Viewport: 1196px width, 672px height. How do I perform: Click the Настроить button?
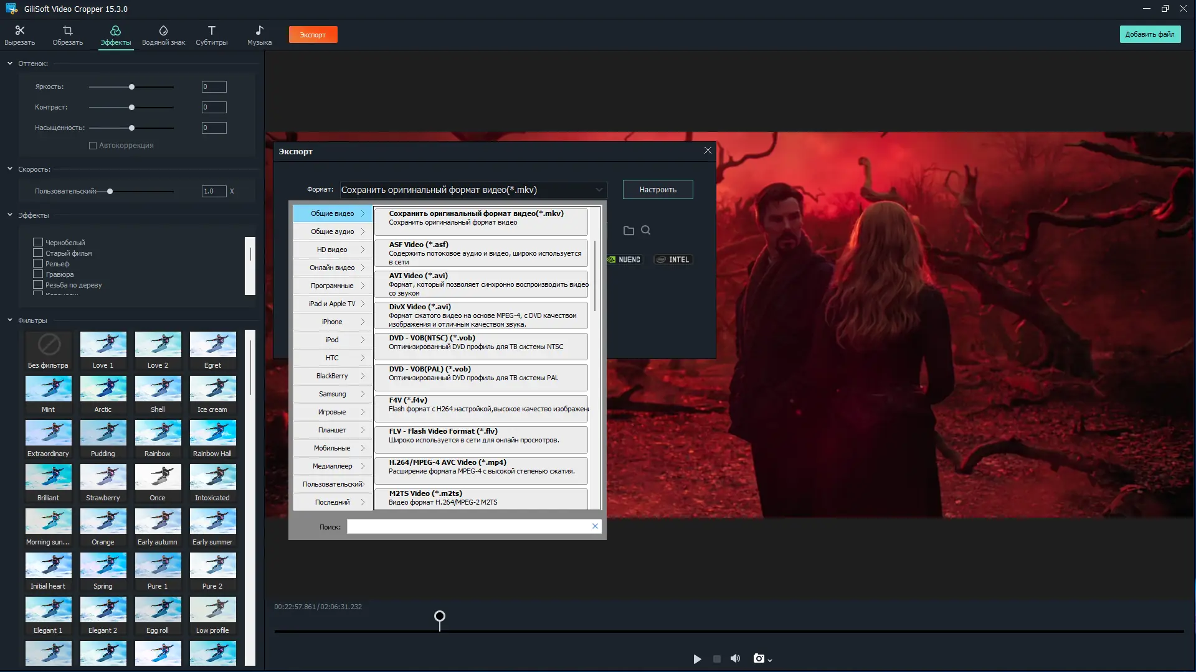(x=658, y=189)
